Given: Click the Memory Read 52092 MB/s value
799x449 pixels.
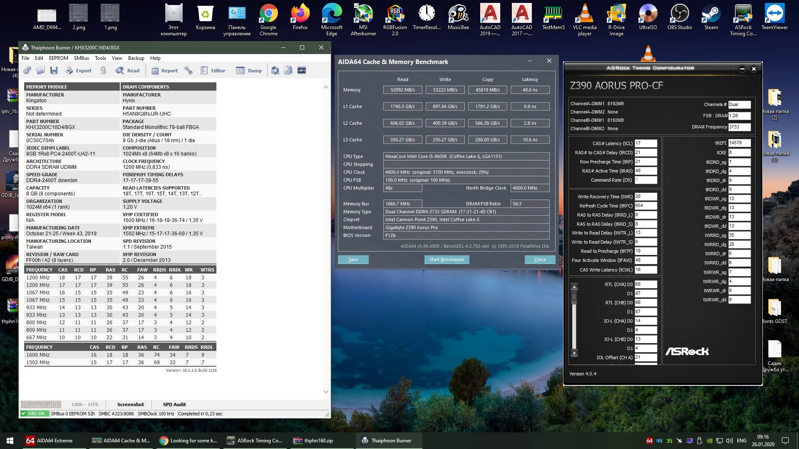Looking at the screenshot, I should (402, 90).
